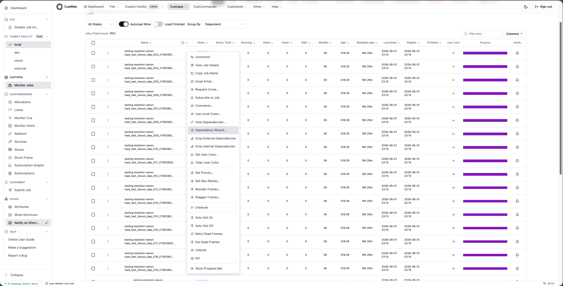The image size is (563, 286).
Task: Open CueCommander top menu
Action: tap(207, 7)
